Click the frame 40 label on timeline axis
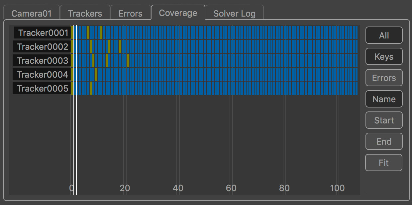 pyautogui.click(x=178, y=188)
